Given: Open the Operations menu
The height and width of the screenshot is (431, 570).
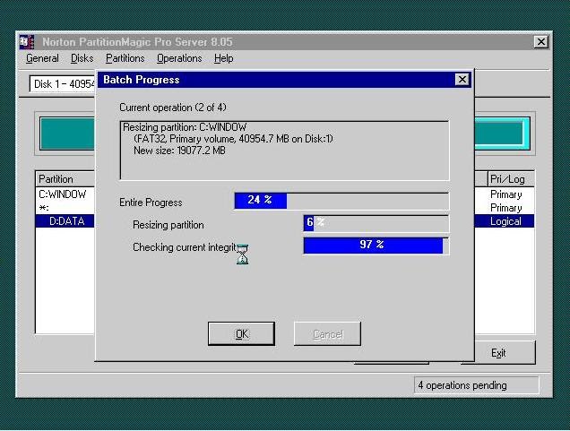Looking at the screenshot, I should pyautogui.click(x=179, y=58).
